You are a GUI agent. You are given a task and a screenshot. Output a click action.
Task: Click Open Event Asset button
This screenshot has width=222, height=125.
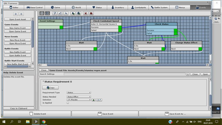pyautogui.click(x=18, y=19)
